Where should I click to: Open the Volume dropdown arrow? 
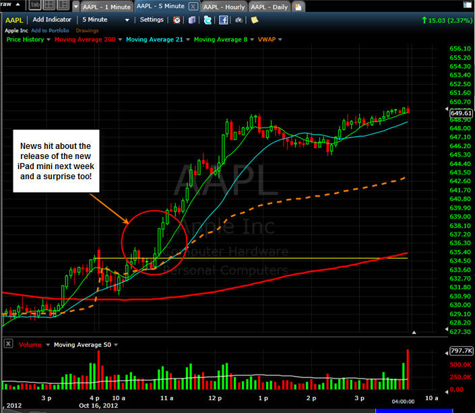pyautogui.click(x=48, y=345)
